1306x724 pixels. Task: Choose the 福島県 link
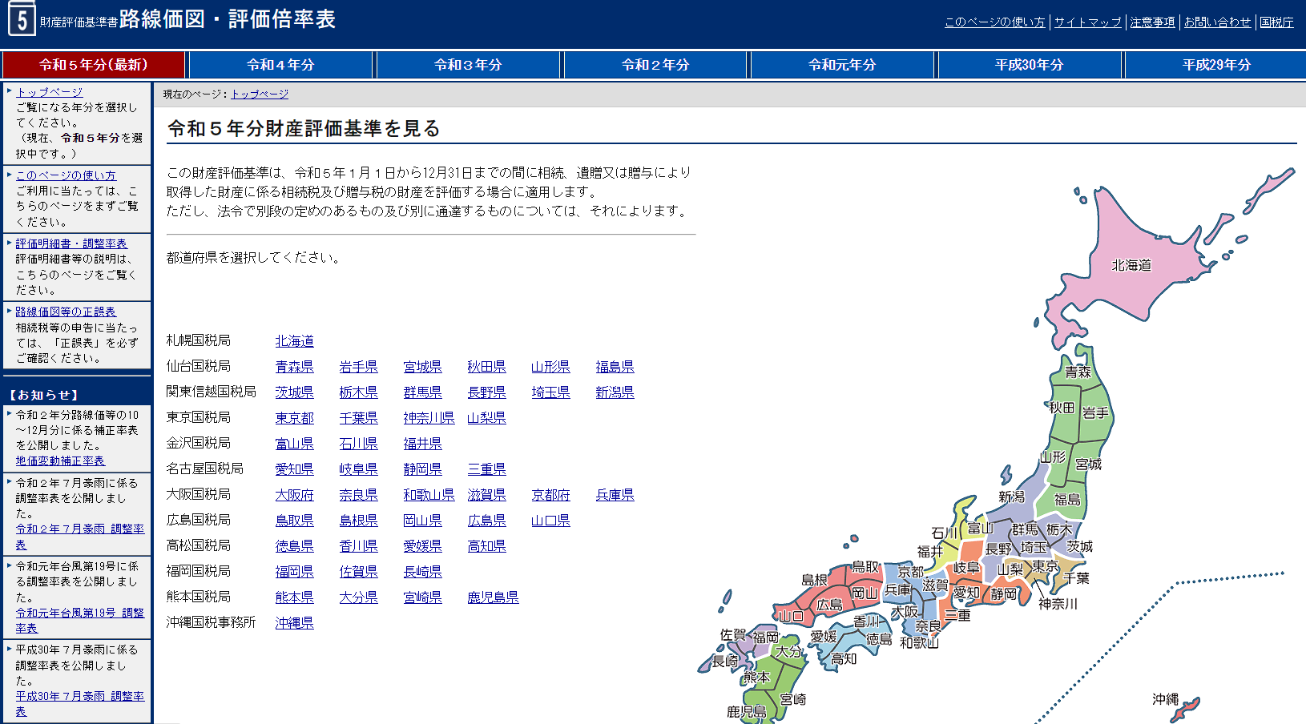point(615,367)
